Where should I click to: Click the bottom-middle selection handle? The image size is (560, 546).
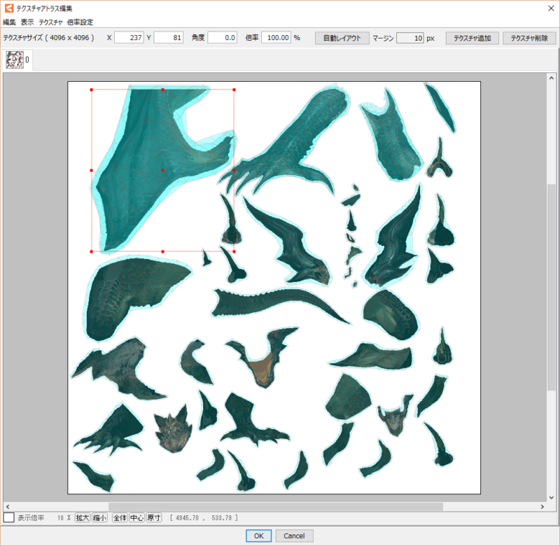tap(163, 251)
